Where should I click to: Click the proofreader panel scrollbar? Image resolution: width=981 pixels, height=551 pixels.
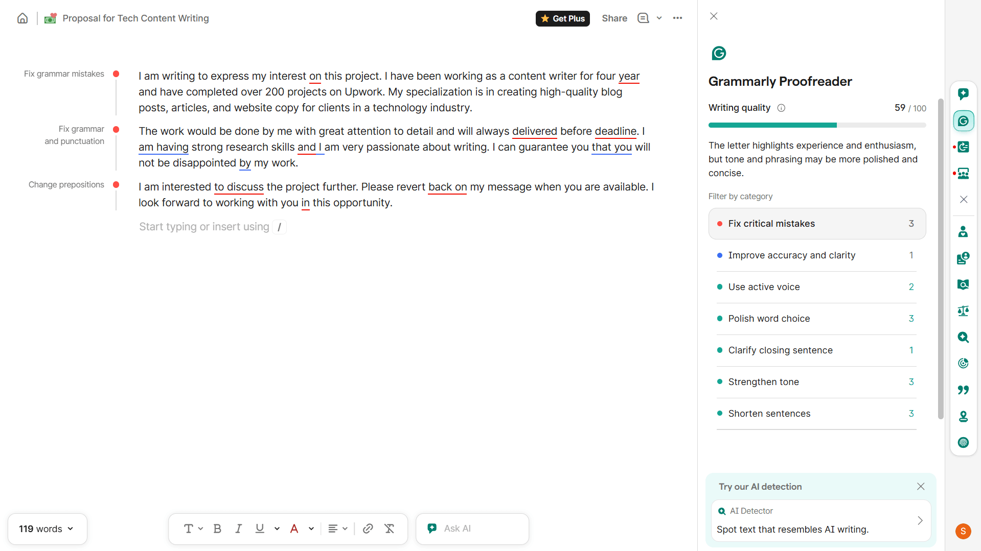[941, 258]
